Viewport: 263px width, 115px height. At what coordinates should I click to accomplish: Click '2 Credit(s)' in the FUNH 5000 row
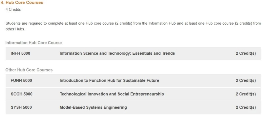point(246,80)
